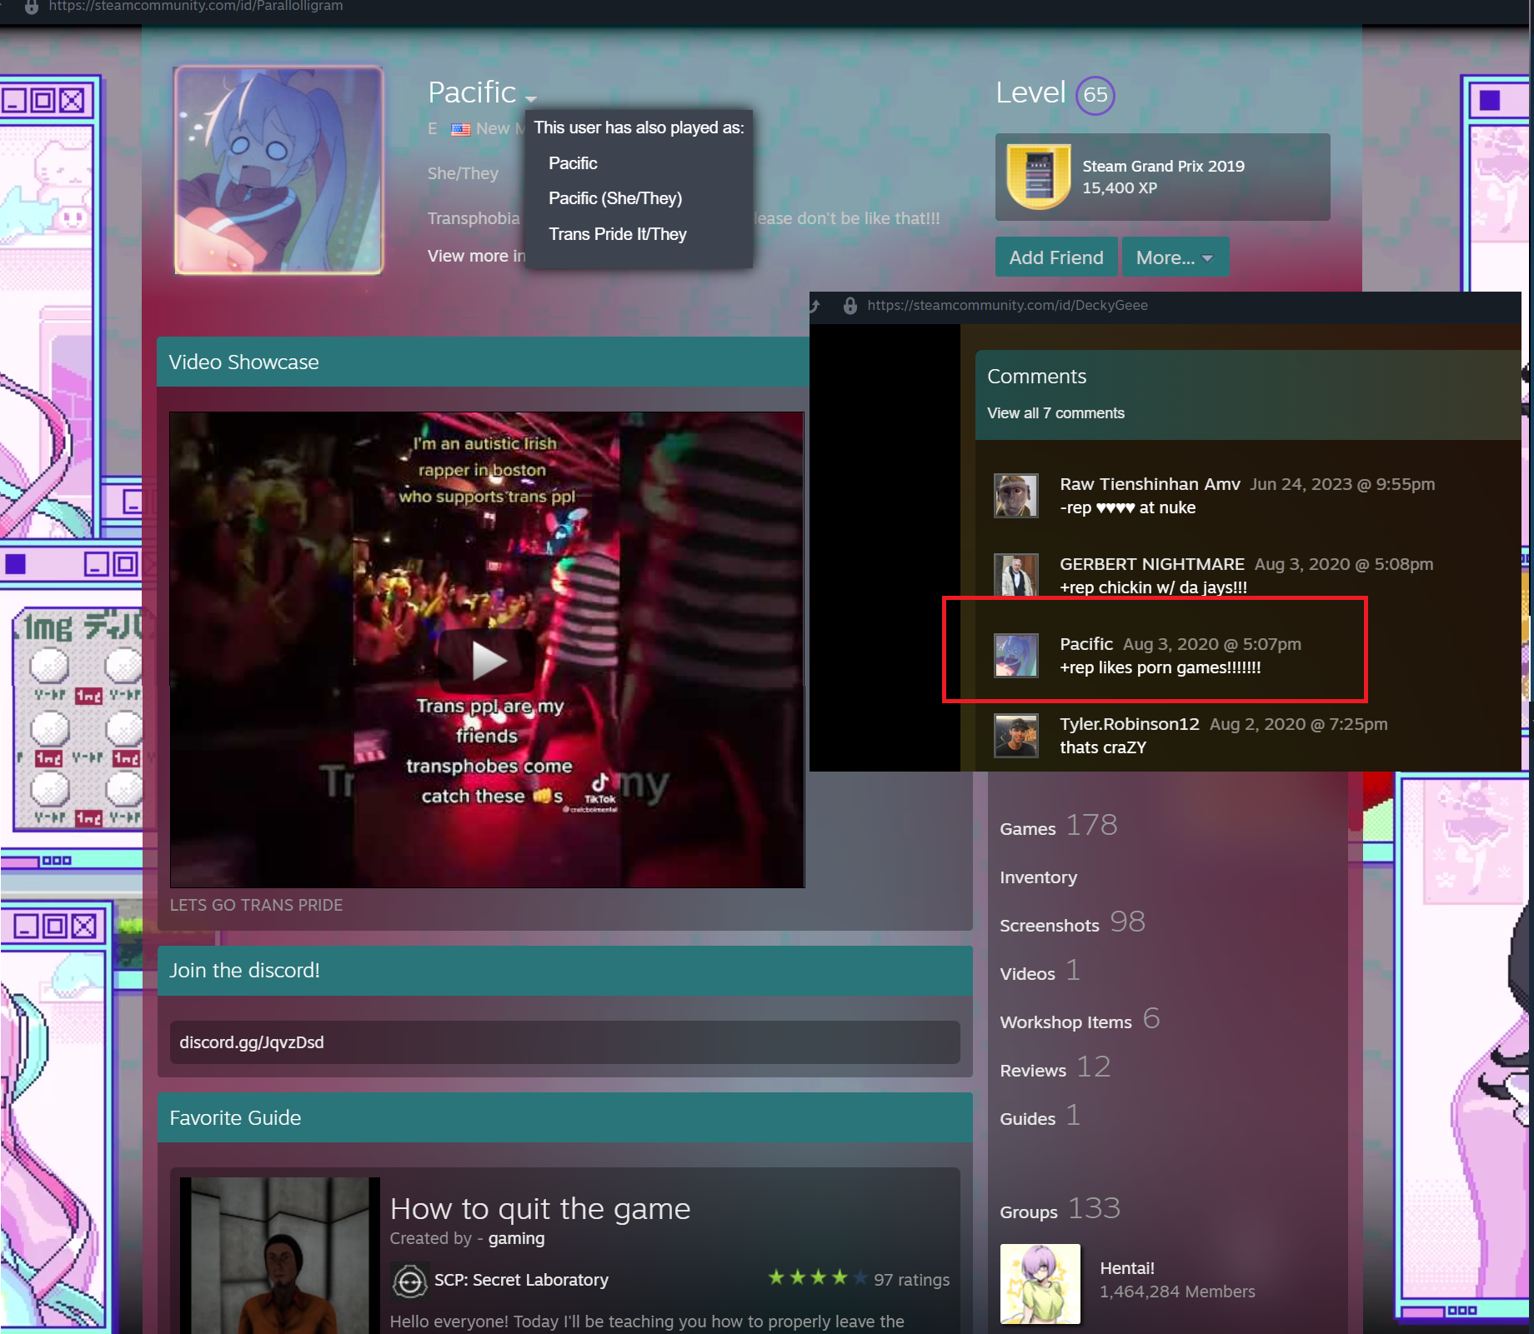Select the DeckyGeee URL in inset address bar

1007,306
